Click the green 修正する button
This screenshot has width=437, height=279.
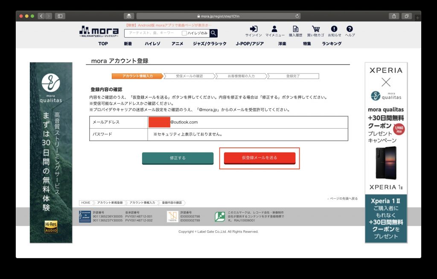click(x=178, y=158)
